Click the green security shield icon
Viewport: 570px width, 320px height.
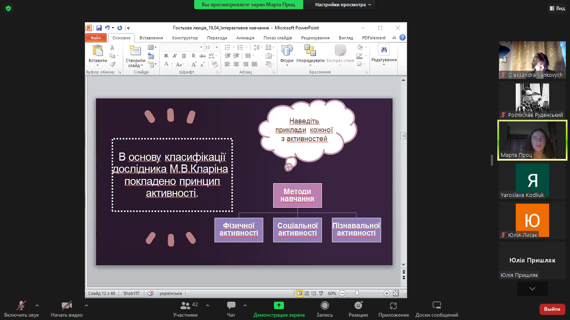8,8
